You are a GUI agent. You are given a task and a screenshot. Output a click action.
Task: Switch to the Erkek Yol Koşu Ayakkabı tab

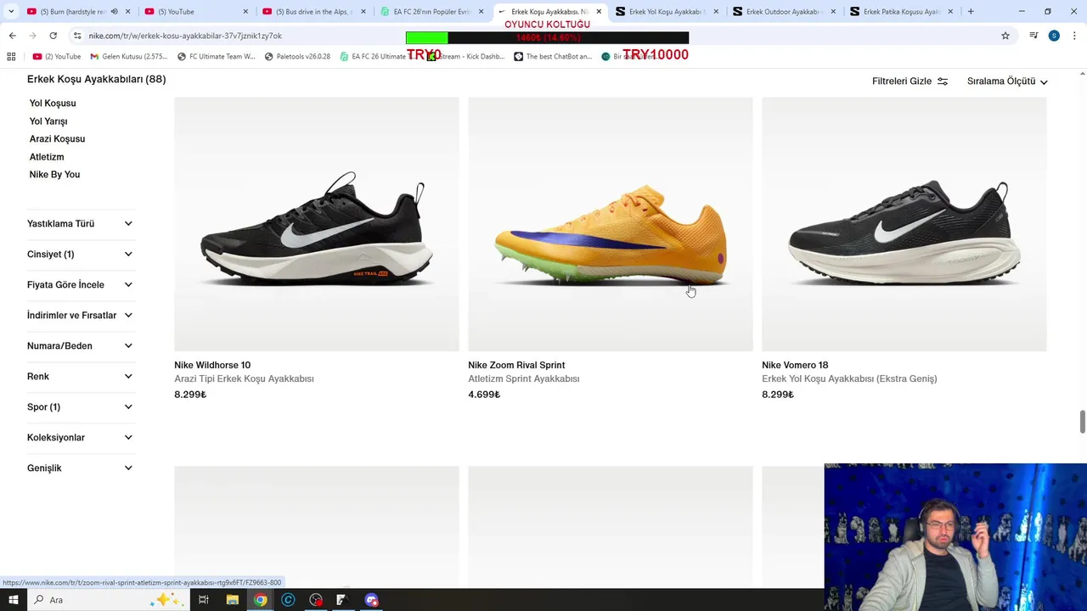(666, 12)
